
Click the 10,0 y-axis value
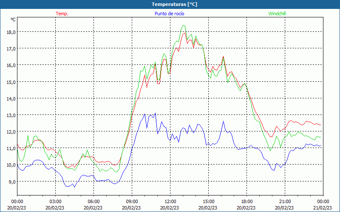(x=11, y=165)
